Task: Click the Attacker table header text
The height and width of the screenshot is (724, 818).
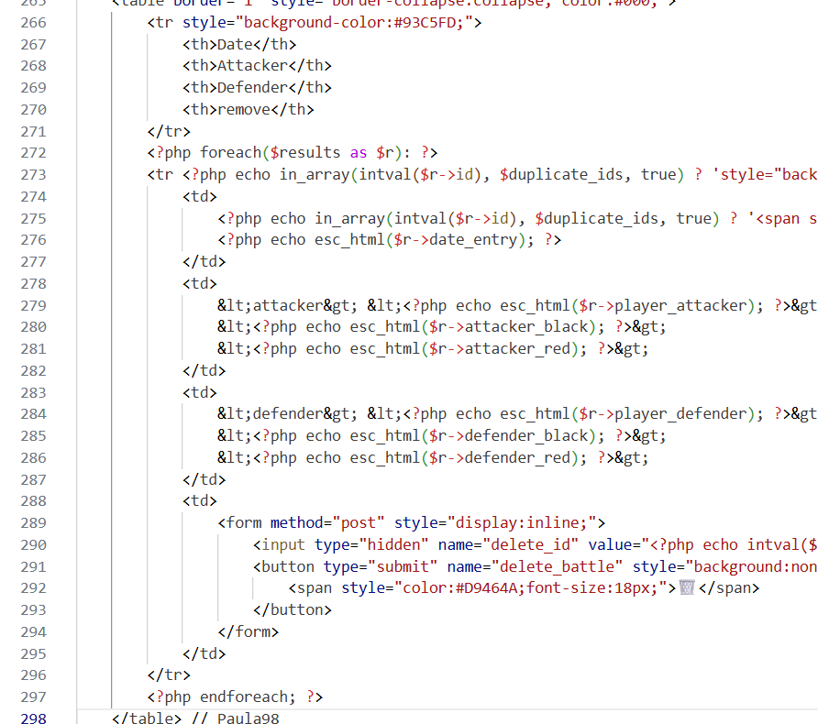Action: click(252, 66)
